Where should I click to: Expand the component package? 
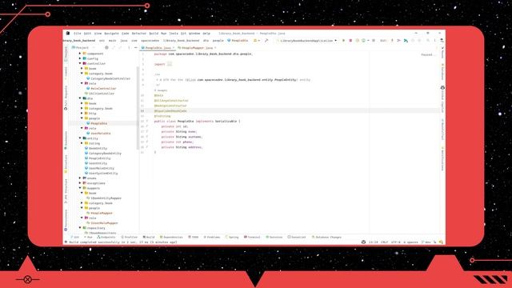(80, 54)
